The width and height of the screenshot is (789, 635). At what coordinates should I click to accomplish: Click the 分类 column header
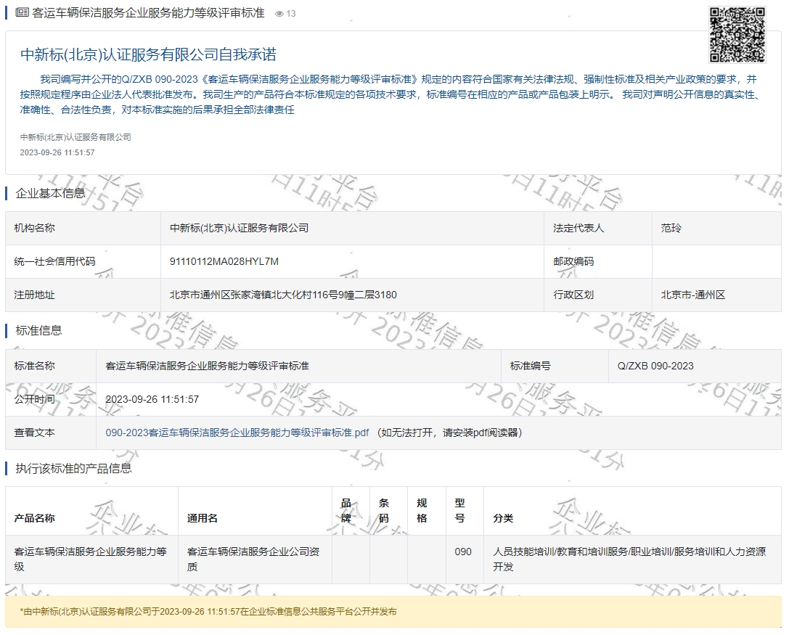coord(503,518)
